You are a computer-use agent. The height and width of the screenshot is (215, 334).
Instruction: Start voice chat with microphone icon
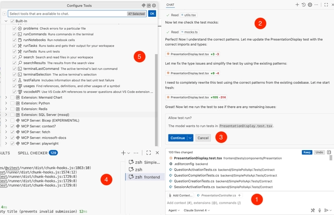[319, 210]
